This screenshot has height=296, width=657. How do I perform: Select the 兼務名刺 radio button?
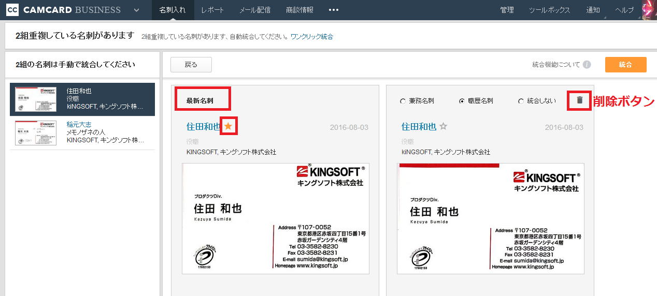pyautogui.click(x=403, y=101)
